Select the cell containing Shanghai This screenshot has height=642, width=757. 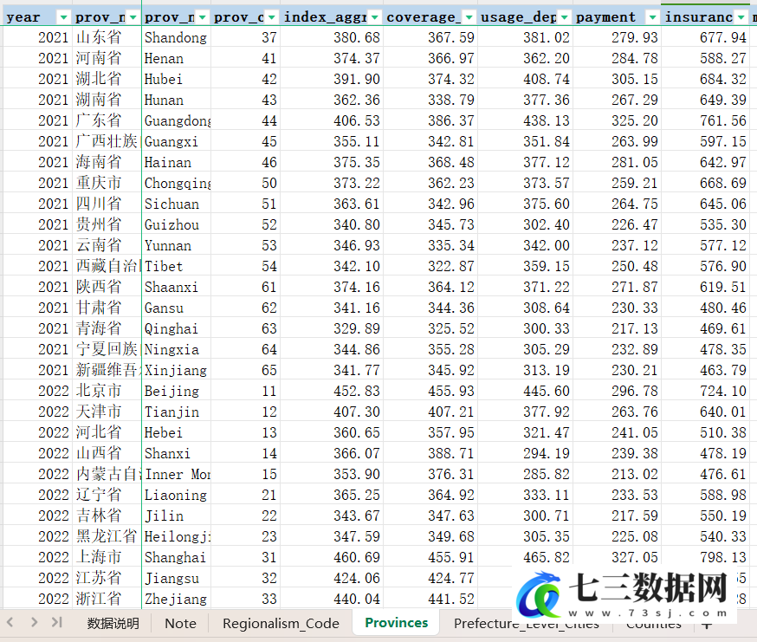tap(176, 556)
